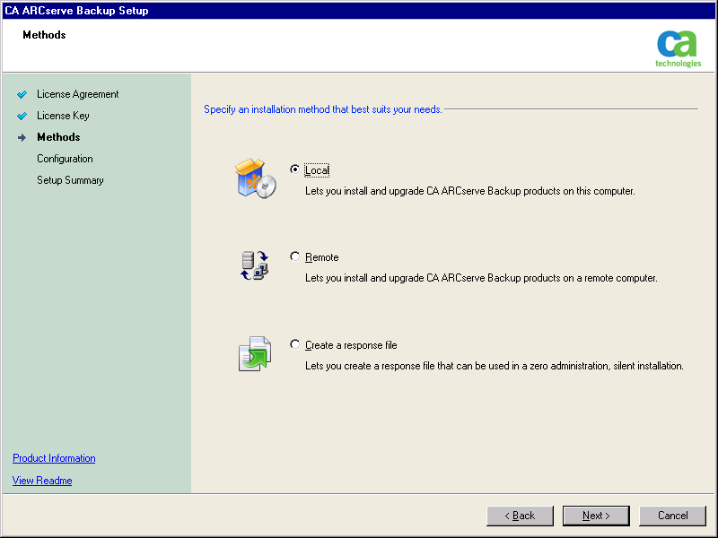Select the Remote radio button
Image resolution: width=718 pixels, height=538 pixels.
(x=294, y=256)
